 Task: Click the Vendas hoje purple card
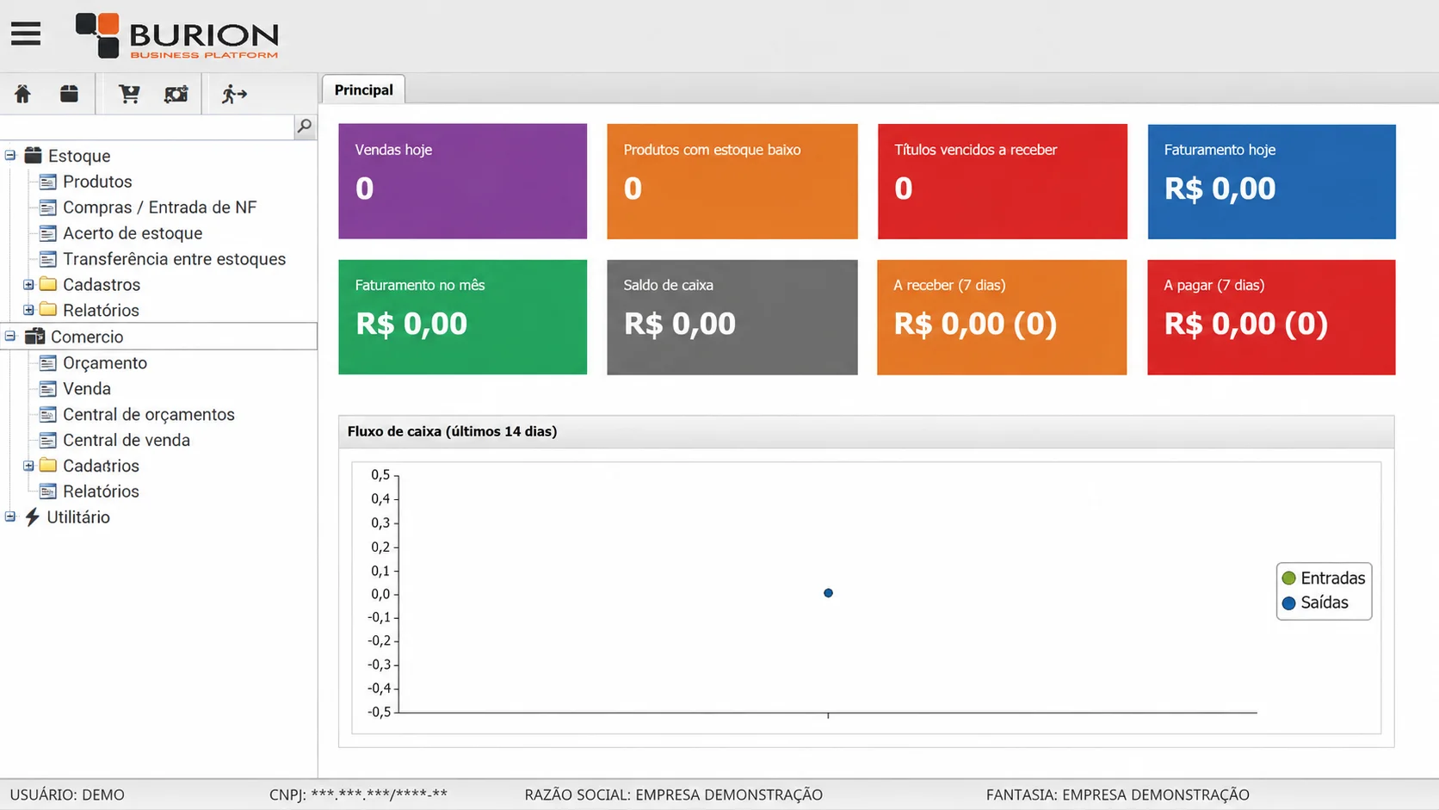tap(462, 181)
